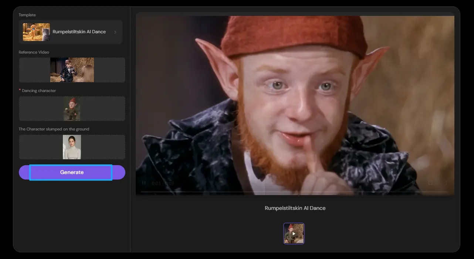The width and height of the screenshot is (474, 259).
Task: Click the template preview thumbnail with cat
Action: pos(36,32)
